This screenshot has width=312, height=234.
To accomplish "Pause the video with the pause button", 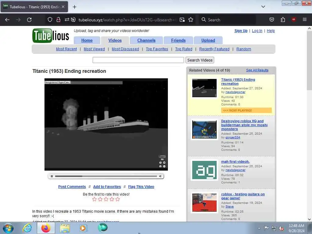I will pyautogui.click(x=52, y=176).
